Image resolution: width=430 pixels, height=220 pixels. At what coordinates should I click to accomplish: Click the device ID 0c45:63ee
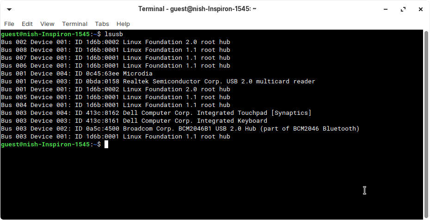click(103, 74)
